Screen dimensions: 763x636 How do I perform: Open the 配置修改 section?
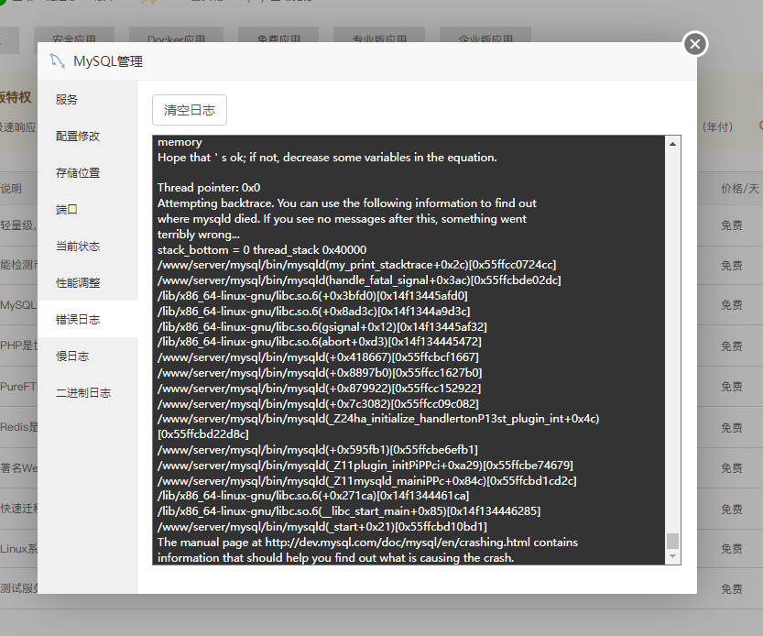(88, 136)
